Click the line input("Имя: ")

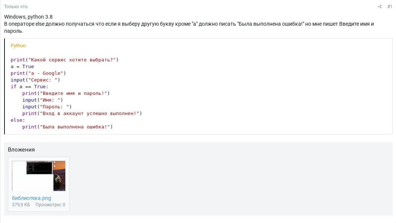click(x=43, y=100)
